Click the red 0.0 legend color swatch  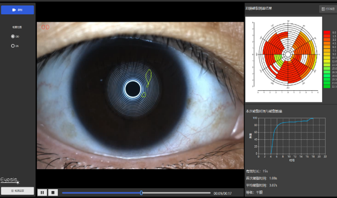click(327, 33)
